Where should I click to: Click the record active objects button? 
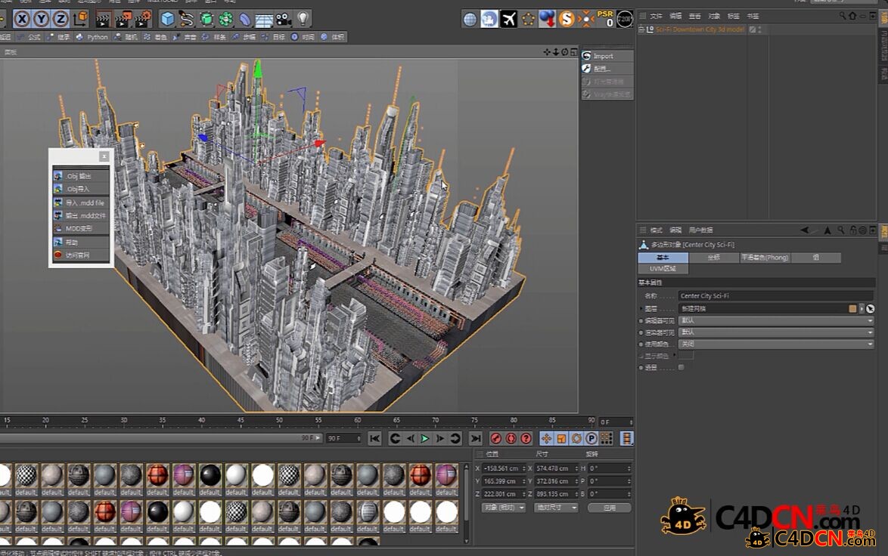coord(495,438)
